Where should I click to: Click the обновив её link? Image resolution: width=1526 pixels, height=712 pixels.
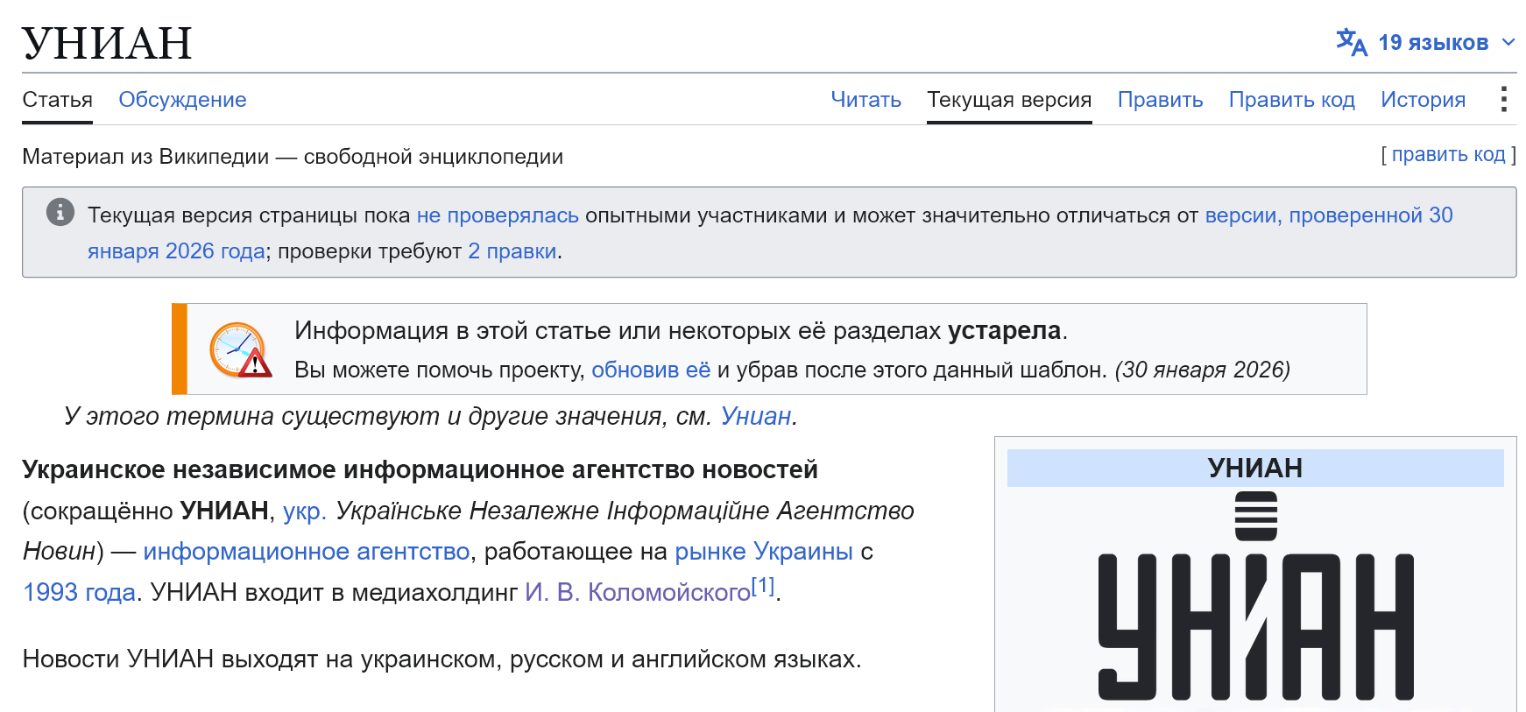651,370
